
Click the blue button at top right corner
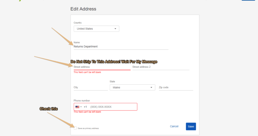point(248,0)
